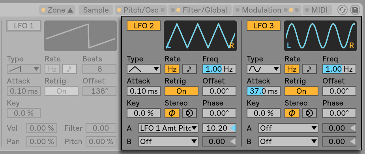The height and width of the screenshot is (154, 365).
Task: Set LFO 2 stereo mode to phase
Action: click(172, 113)
